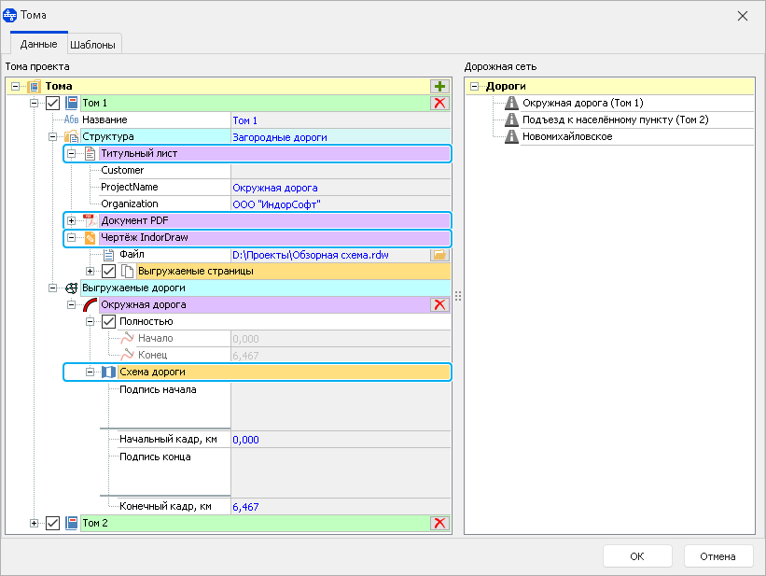Click the Титульный лист page icon
The height and width of the screenshot is (576, 766).
pos(90,153)
